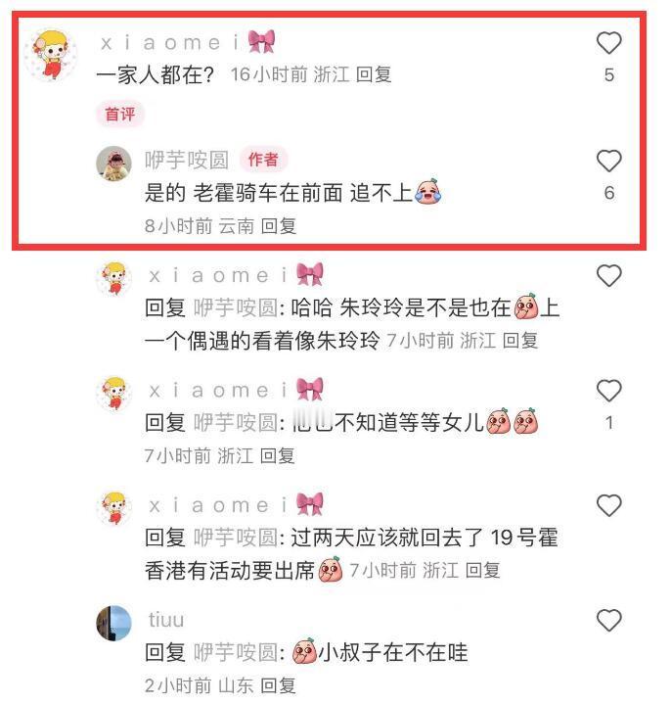This screenshot has height=704, width=671.
Task: Like the author's reply about 老霍骑车
Action: 608,161
